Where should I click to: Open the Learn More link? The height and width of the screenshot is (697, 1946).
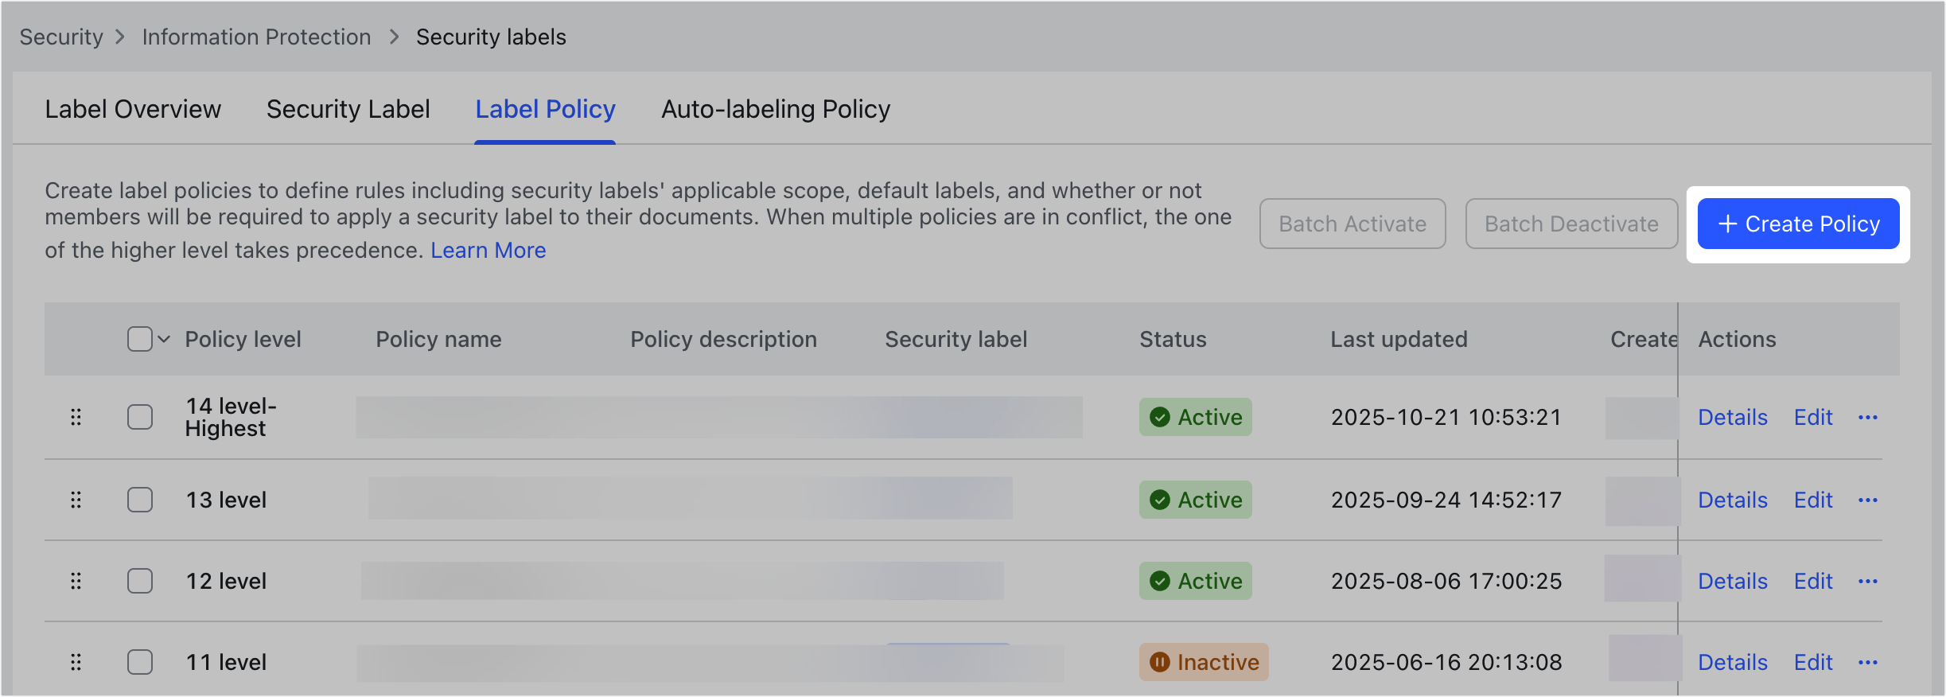488,250
